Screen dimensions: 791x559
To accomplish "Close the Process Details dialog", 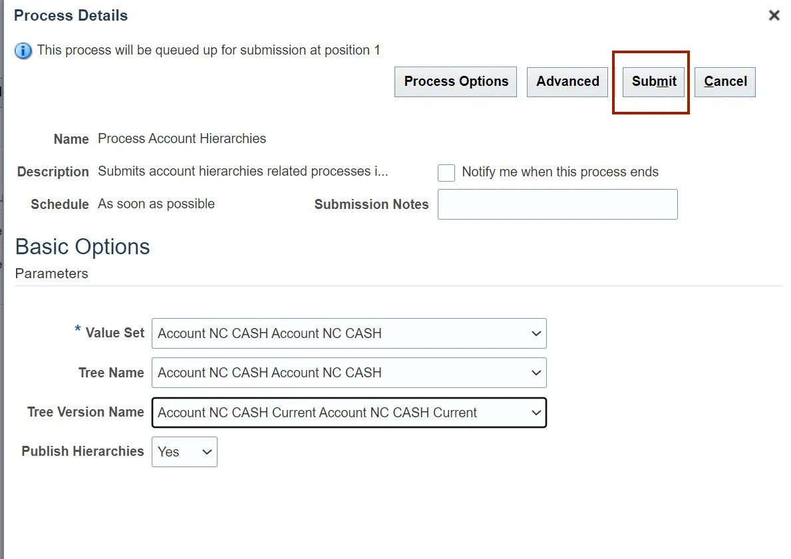I will [774, 15].
